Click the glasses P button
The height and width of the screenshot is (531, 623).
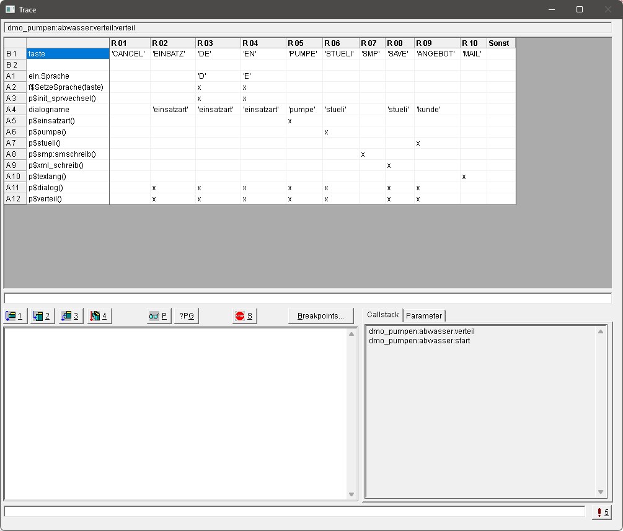click(159, 316)
